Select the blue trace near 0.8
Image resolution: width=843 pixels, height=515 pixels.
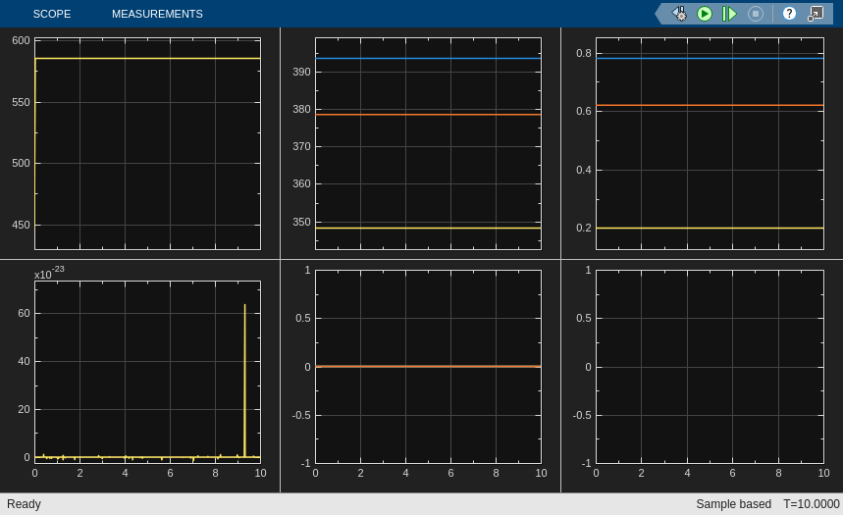(x=710, y=58)
